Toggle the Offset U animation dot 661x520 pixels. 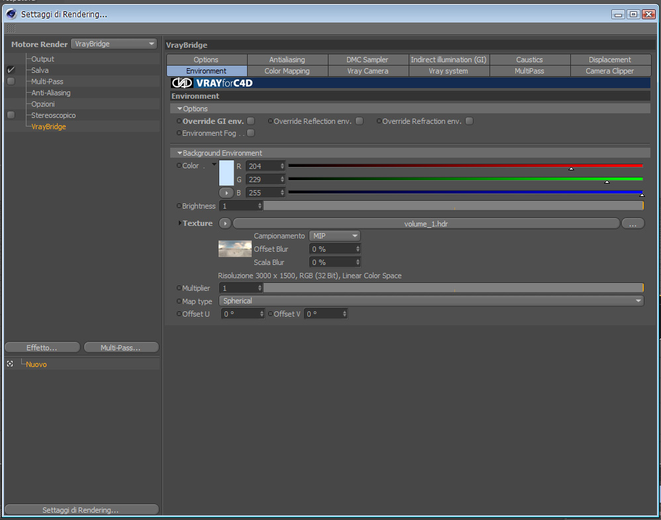coord(179,314)
